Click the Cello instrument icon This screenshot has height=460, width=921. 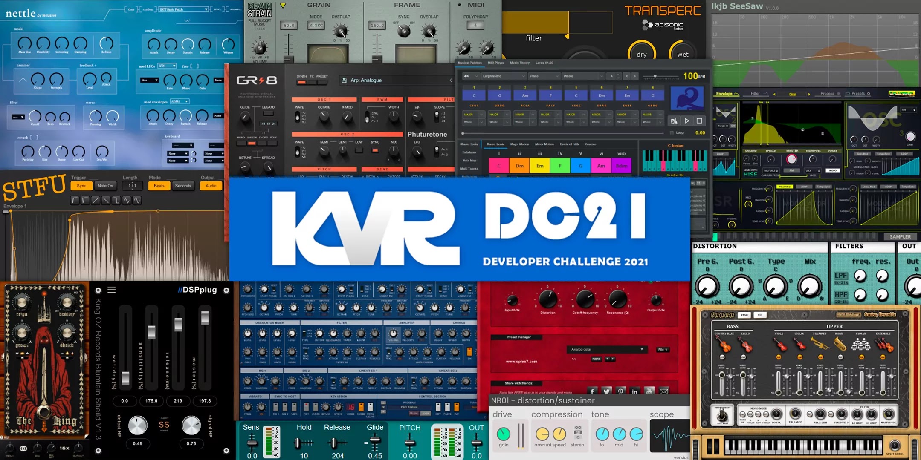point(745,345)
